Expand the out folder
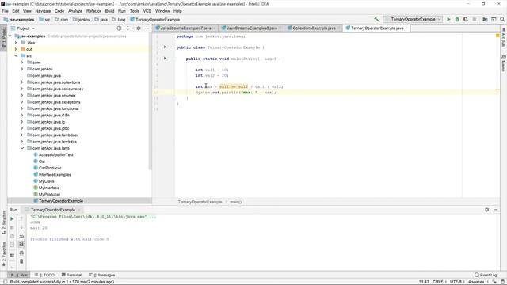This screenshot has width=507, height=285. (16, 49)
